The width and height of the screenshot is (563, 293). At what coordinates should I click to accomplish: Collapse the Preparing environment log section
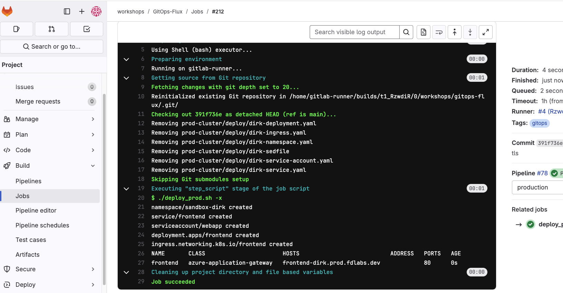126,59
